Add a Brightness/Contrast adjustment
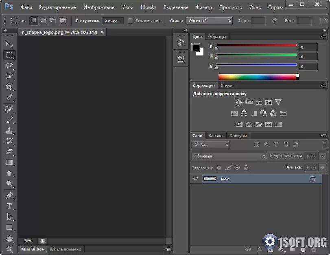 [x=239, y=102]
